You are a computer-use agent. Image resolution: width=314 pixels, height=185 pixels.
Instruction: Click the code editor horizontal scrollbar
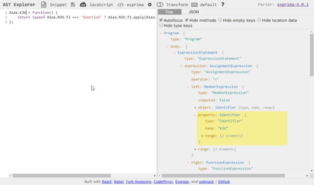[59, 176]
